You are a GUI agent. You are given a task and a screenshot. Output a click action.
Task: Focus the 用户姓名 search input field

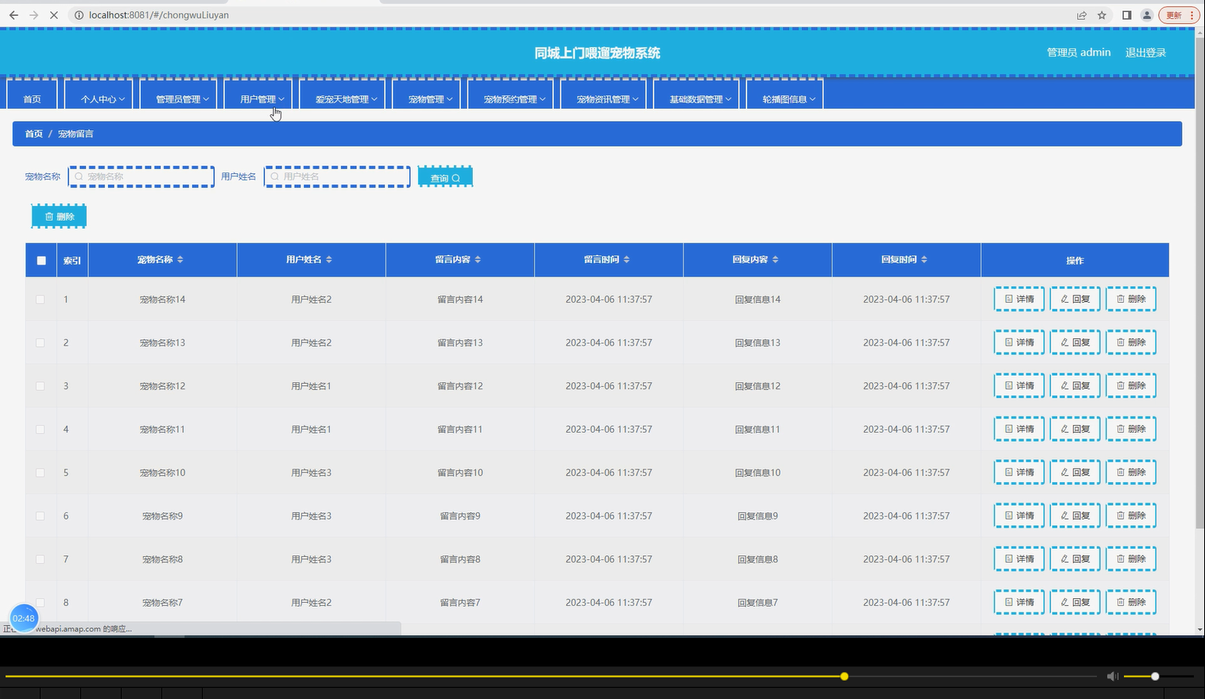pyautogui.click(x=337, y=176)
